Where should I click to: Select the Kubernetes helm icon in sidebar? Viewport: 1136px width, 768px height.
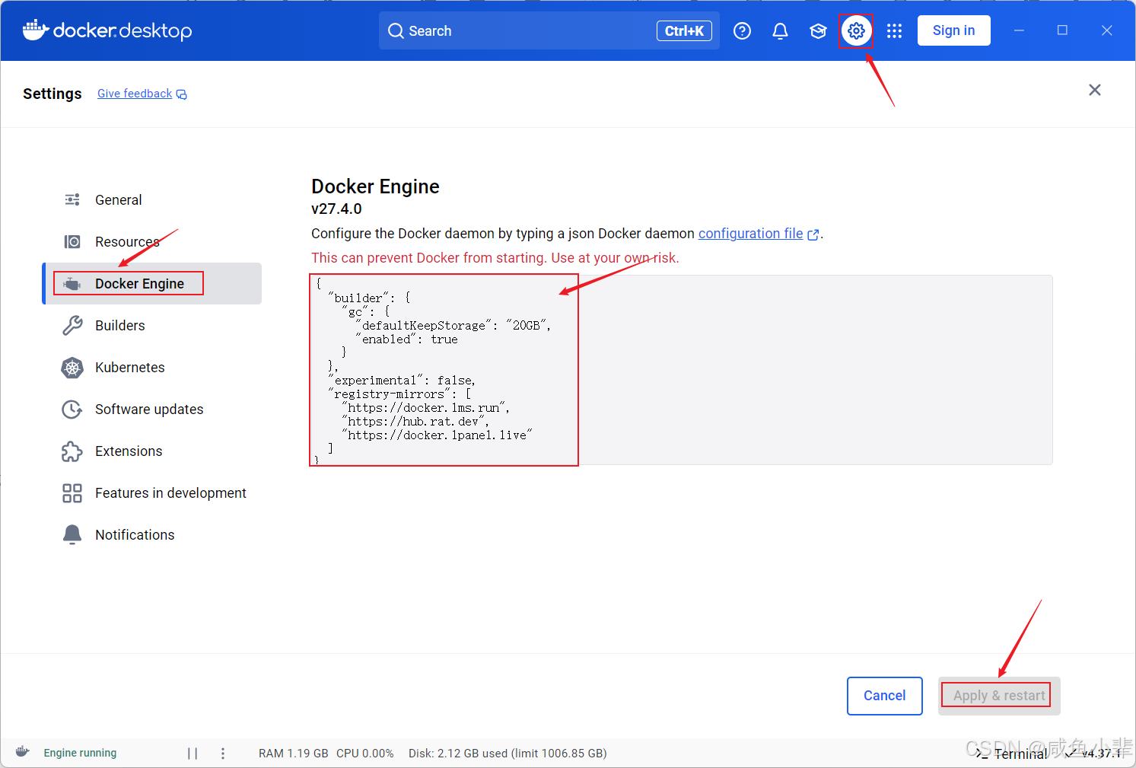[x=72, y=367]
